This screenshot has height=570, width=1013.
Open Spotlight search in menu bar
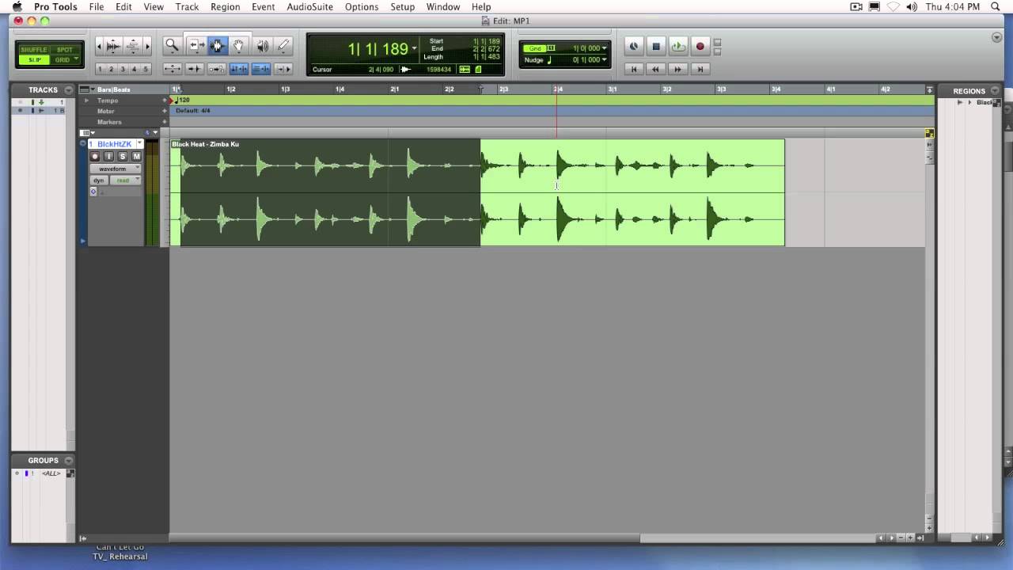point(996,7)
